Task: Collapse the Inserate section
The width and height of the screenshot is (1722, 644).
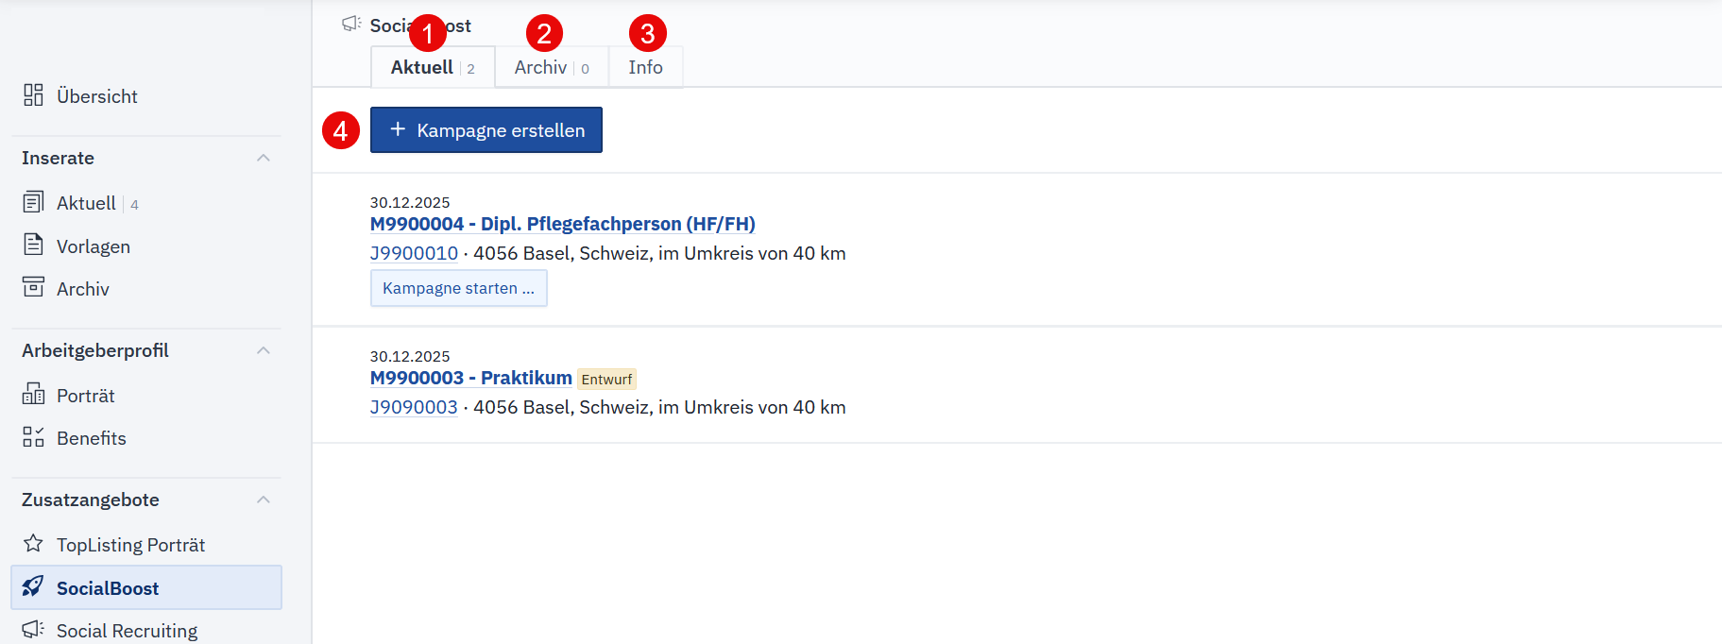Action: 264,158
